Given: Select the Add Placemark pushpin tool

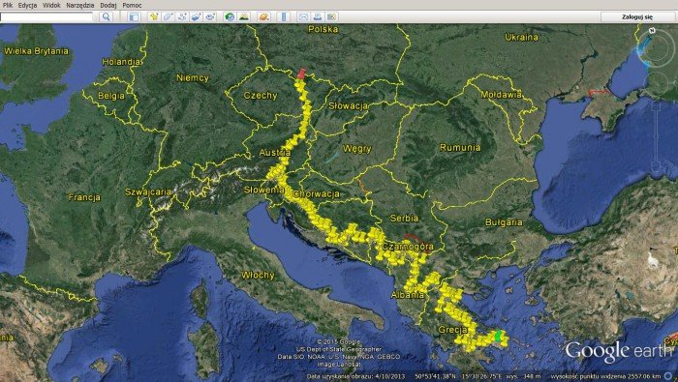Looking at the screenshot, I should coord(153,16).
